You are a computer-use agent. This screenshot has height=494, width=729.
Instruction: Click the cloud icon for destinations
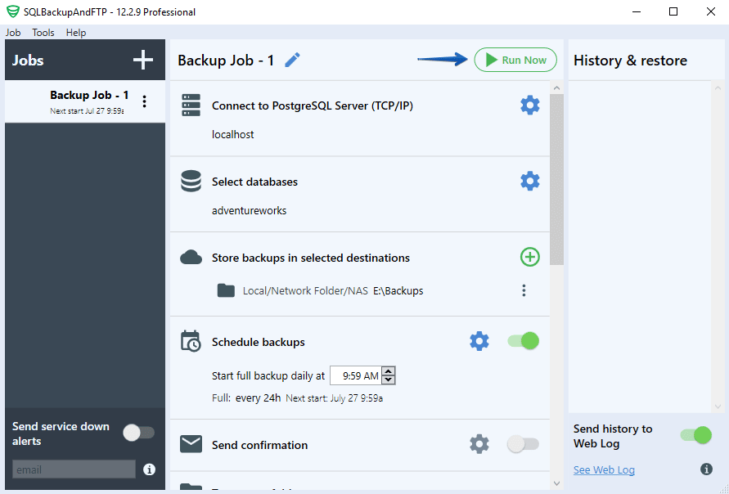click(191, 258)
